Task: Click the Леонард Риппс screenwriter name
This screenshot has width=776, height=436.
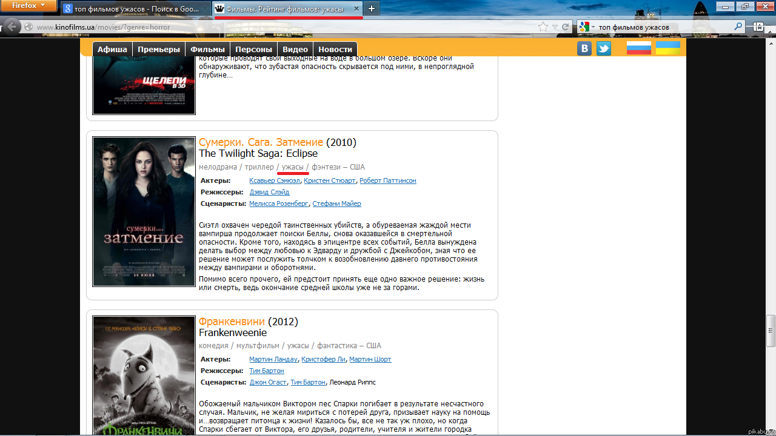Action: pos(353,382)
